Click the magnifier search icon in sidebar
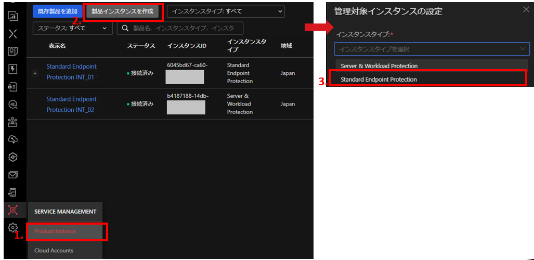Image resolution: width=534 pixels, height=260 pixels. 13,105
